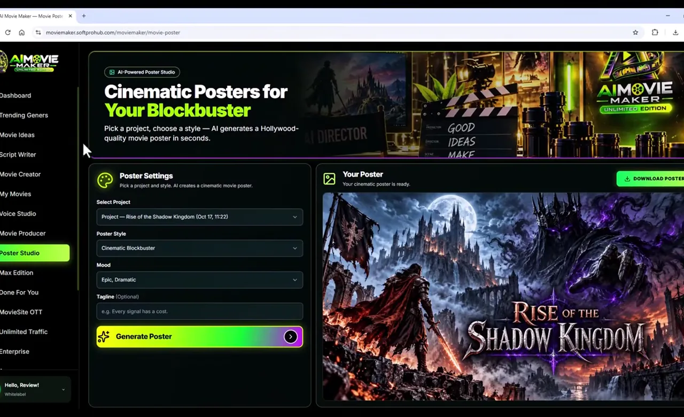Open My Movies in the sidebar
The height and width of the screenshot is (417, 684).
[15, 194]
